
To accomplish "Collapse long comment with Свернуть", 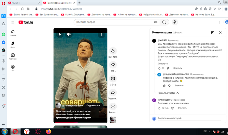I will [x=163, y=63].
